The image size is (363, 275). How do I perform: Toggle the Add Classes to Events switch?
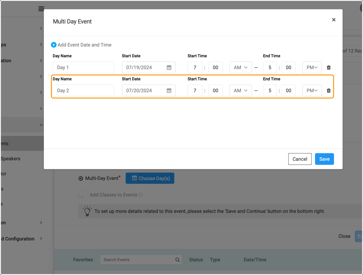[83, 195]
